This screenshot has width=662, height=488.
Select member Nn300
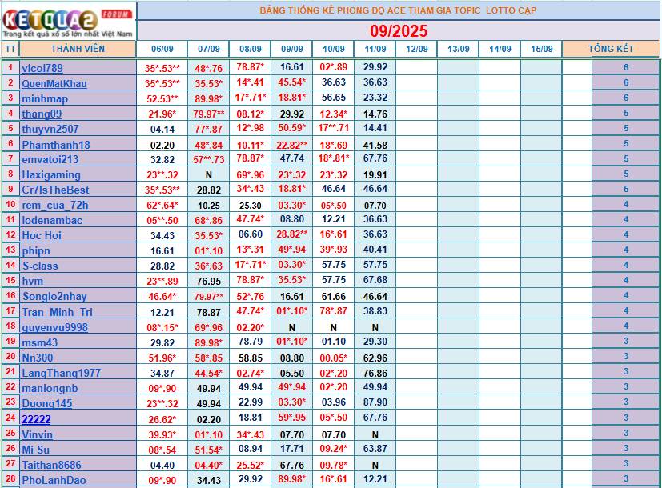pyautogui.click(x=38, y=358)
